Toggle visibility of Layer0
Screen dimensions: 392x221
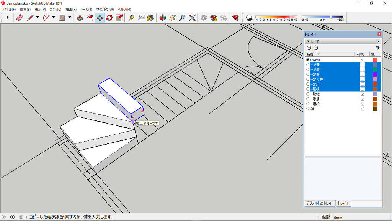363,59
